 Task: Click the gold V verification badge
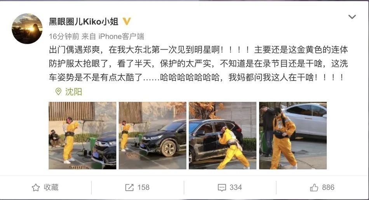click(x=127, y=21)
